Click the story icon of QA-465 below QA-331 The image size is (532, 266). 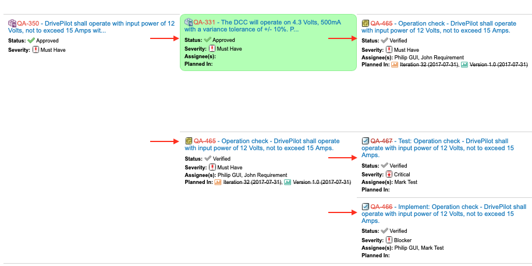point(189,141)
